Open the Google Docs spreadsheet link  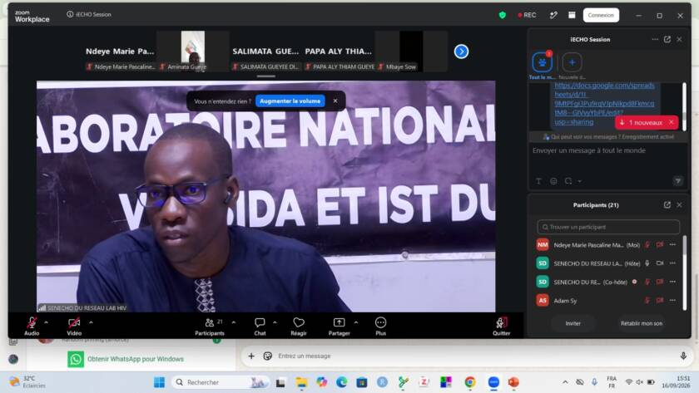604,103
